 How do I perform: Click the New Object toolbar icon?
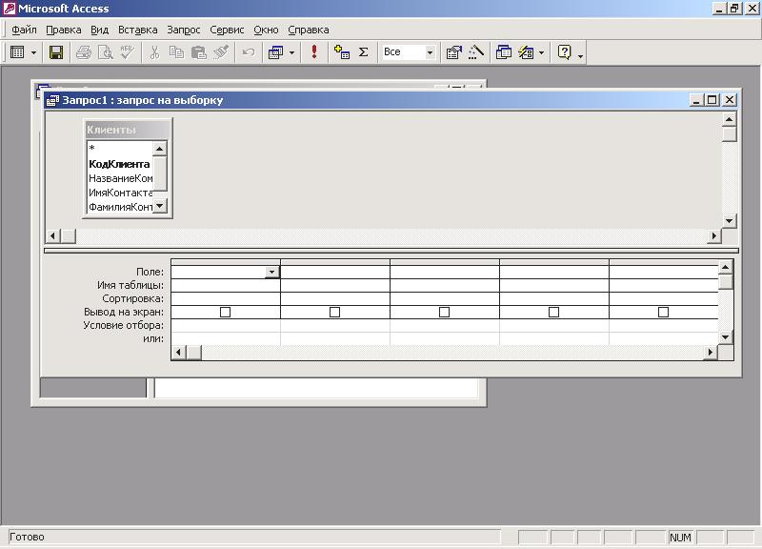coord(526,52)
